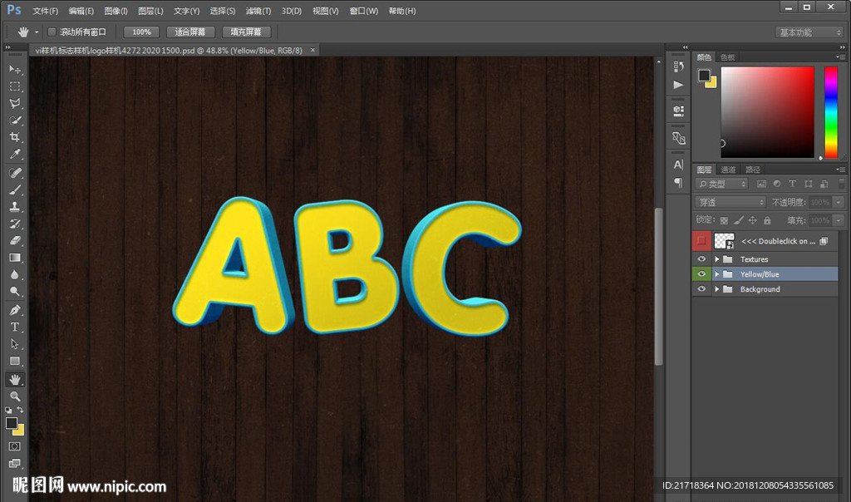Screen dimensions: 851x502
Task: Select the Lasso tool
Action: click(15, 104)
